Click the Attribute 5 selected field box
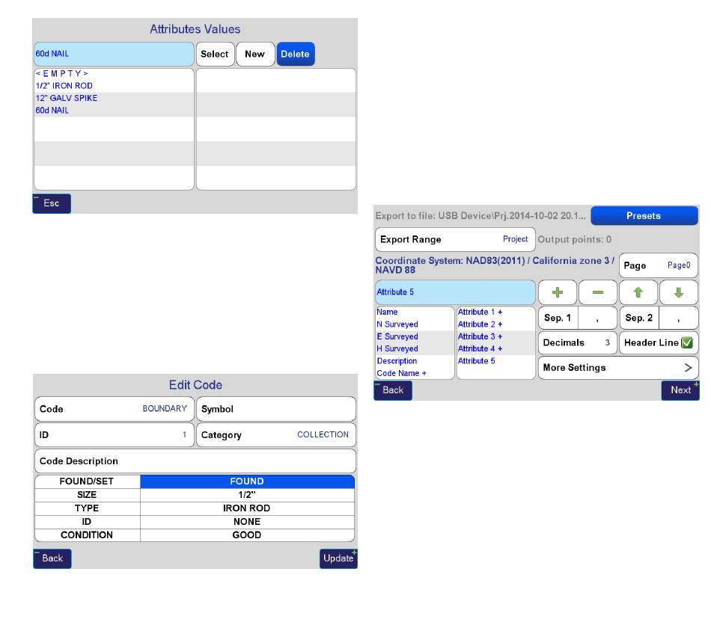Viewport: 711px width, 631px height. tap(455, 292)
